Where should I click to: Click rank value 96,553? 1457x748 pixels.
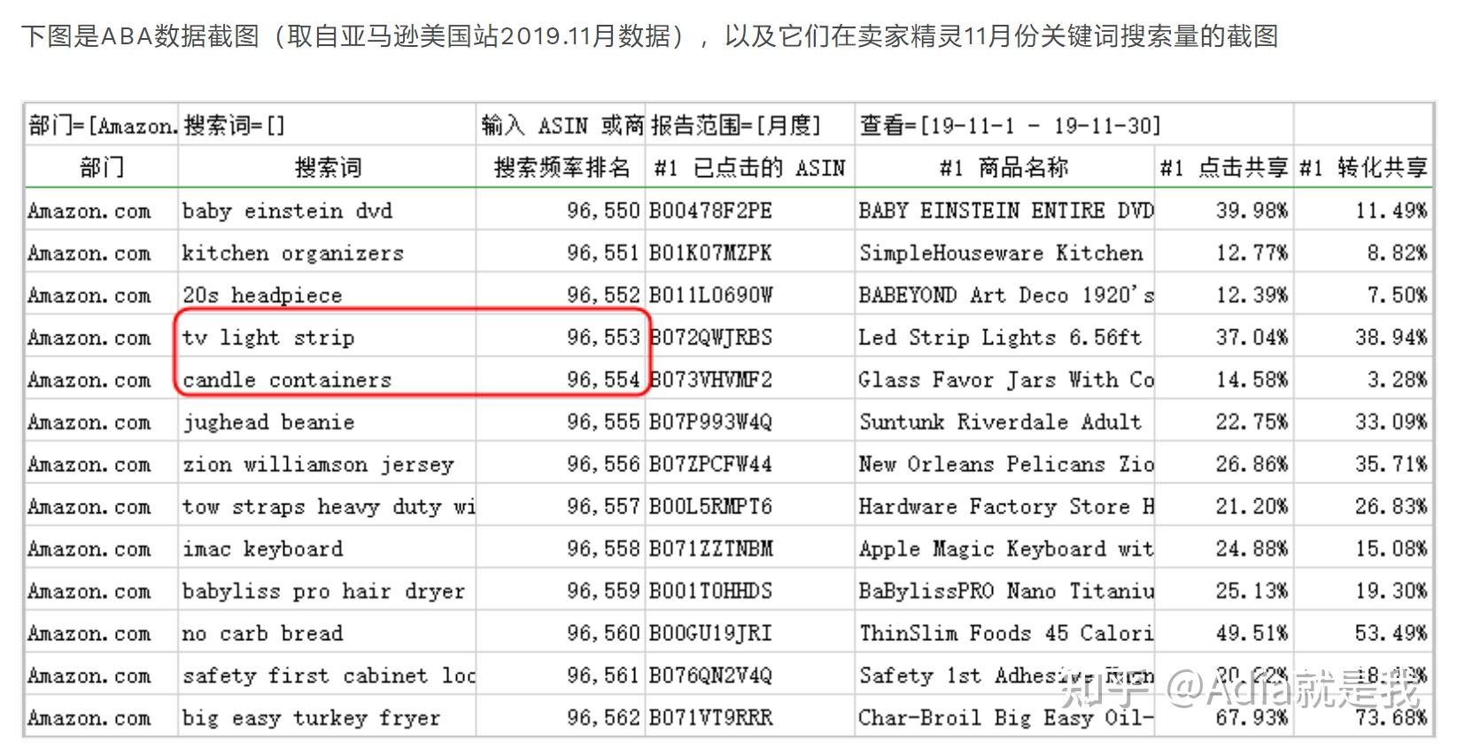tap(602, 337)
